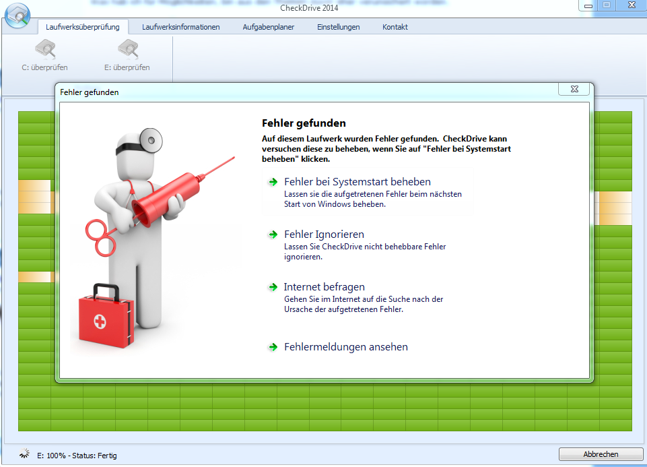Click the Abbrechen button
647x467 pixels.
(x=601, y=454)
